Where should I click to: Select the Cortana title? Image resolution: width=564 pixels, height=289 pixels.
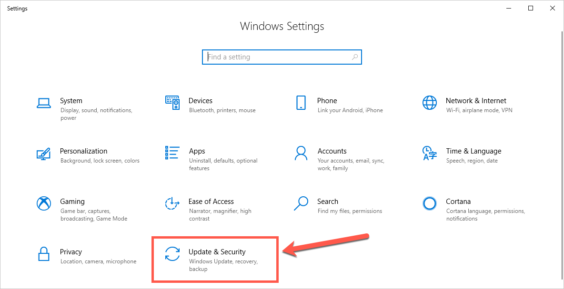(x=458, y=202)
